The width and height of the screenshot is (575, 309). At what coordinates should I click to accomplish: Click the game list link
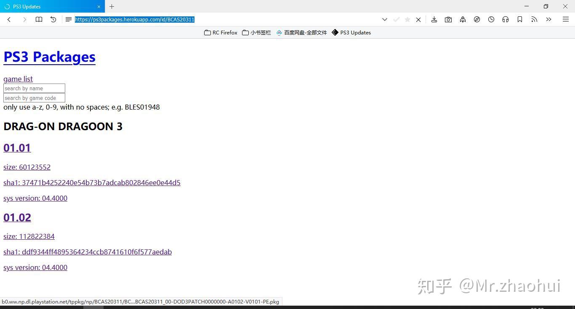click(18, 79)
